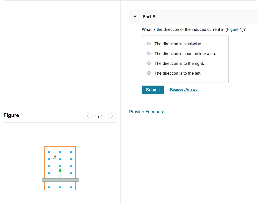This screenshot has width=257, height=204.
Task: Click the Submit button
Action: pos(153,90)
